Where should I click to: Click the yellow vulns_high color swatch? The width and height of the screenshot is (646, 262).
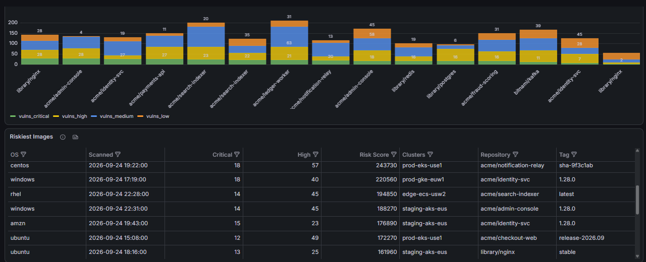point(57,116)
